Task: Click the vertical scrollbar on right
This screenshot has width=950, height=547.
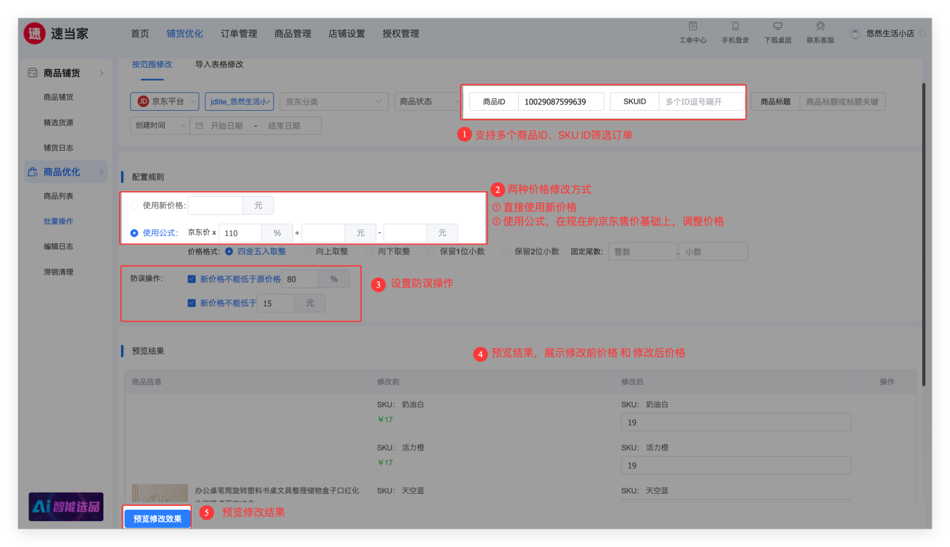Action: pyautogui.click(x=923, y=234)
